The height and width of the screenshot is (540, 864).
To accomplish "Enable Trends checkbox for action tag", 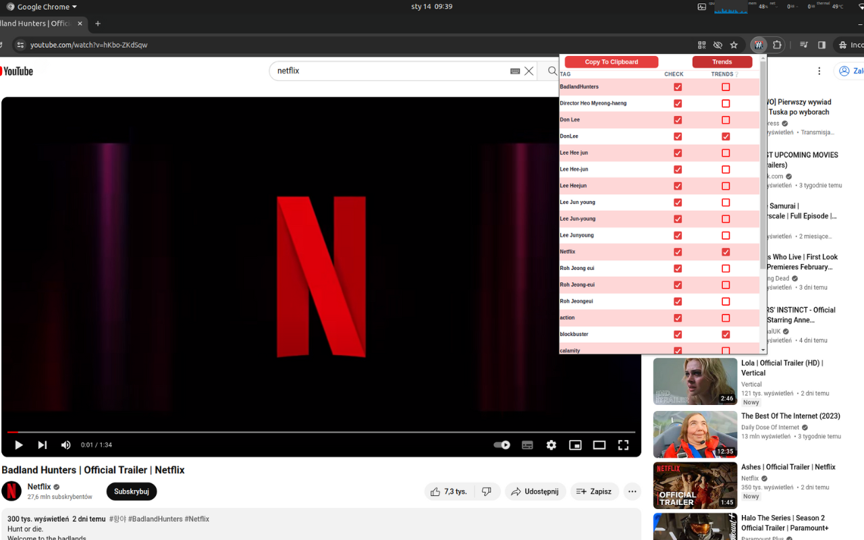I will point(726,318).
